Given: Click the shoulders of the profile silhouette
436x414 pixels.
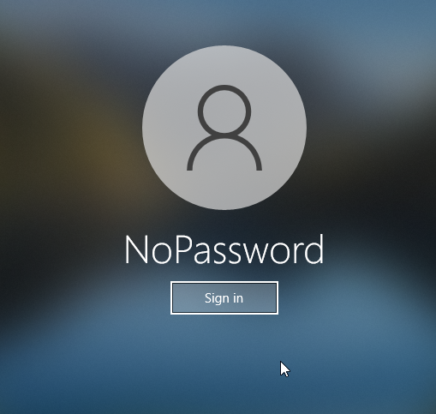Looking at the screenshot, I should [224, 153].
